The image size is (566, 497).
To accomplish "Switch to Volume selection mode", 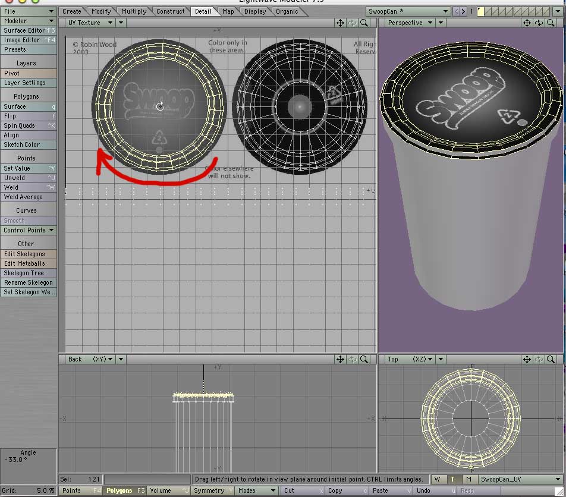I will (169, 490).
